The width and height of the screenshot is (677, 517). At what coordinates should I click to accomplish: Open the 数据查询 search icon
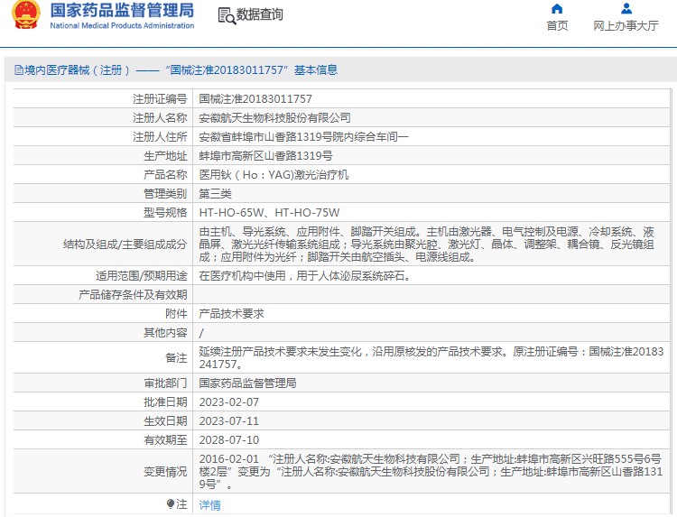227,15
